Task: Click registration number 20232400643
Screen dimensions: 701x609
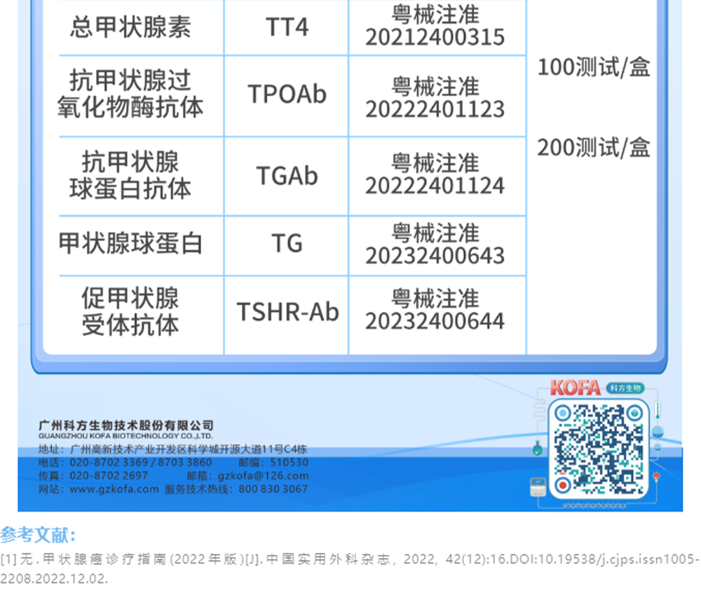Action: [x=435, y=256]
